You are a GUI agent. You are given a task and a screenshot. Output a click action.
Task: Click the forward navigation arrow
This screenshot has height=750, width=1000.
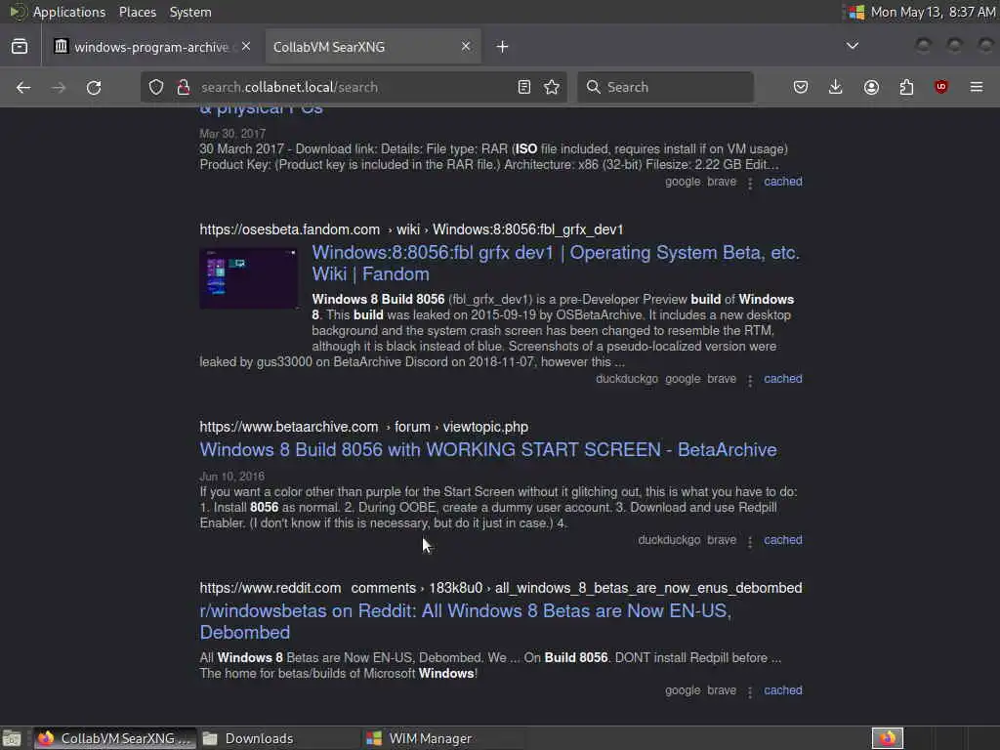click(59, 87)
